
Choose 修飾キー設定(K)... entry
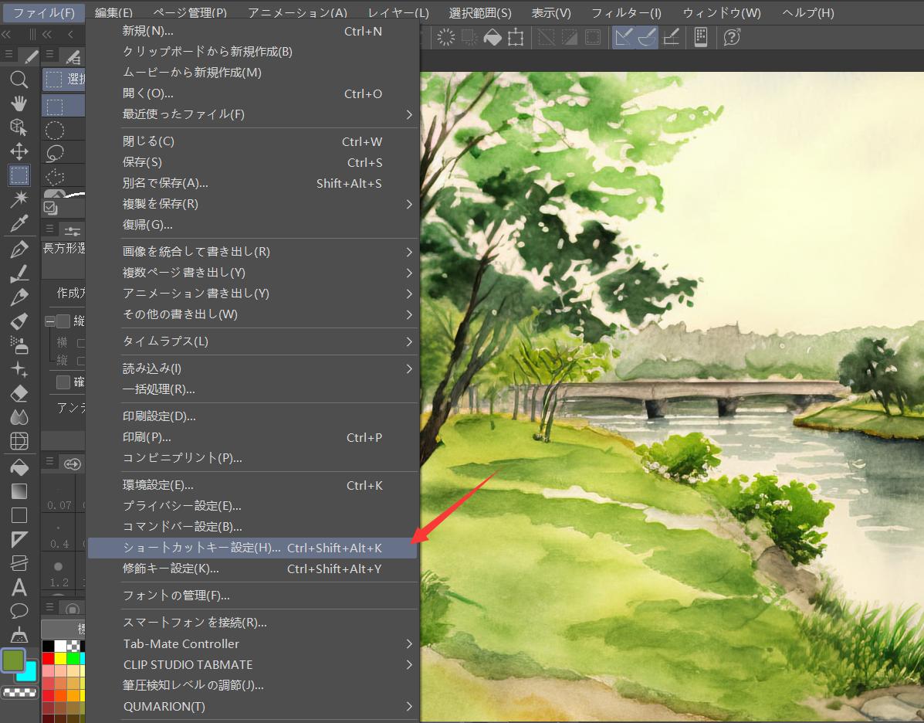252,569
